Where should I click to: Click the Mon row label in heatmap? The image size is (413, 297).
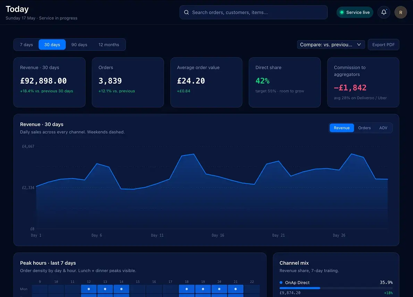(x=24, y=289)
